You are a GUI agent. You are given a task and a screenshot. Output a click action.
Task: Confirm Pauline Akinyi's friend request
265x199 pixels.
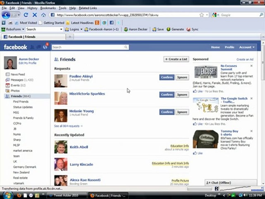(x=167, y=77)
